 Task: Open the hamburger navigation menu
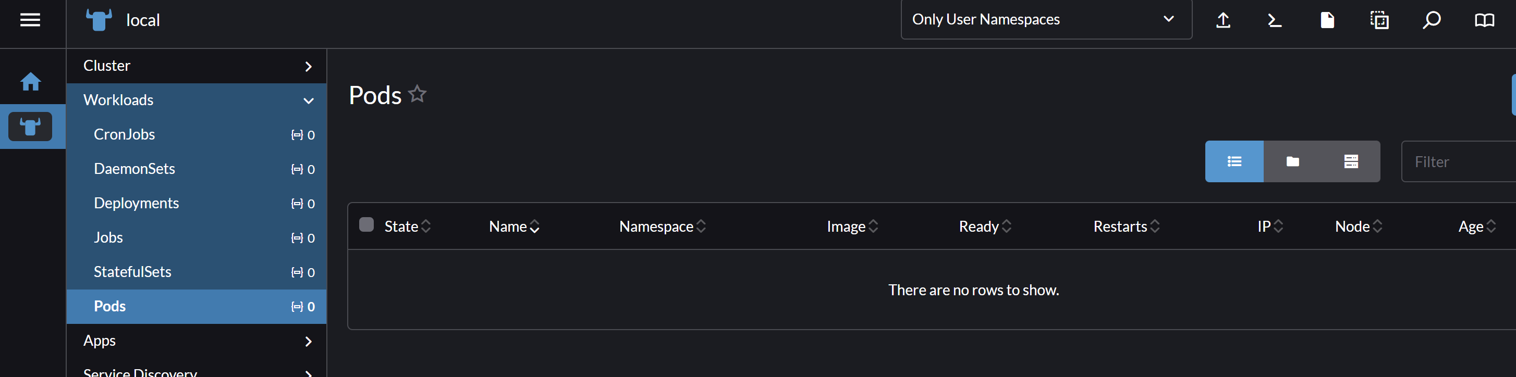click(30, 20)
